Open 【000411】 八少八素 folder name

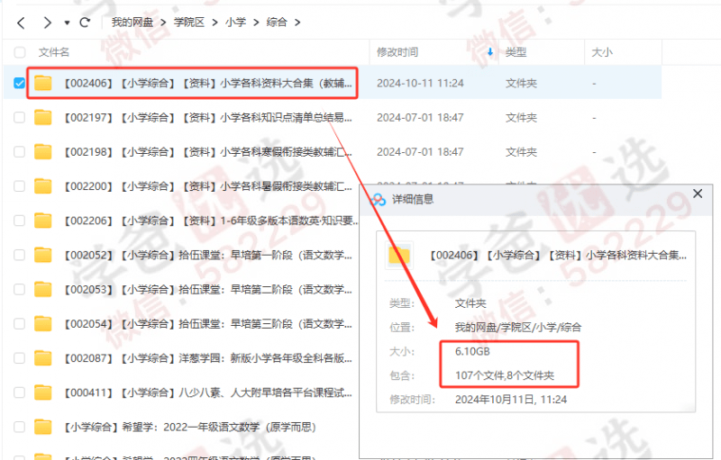[x=207, y=392]
